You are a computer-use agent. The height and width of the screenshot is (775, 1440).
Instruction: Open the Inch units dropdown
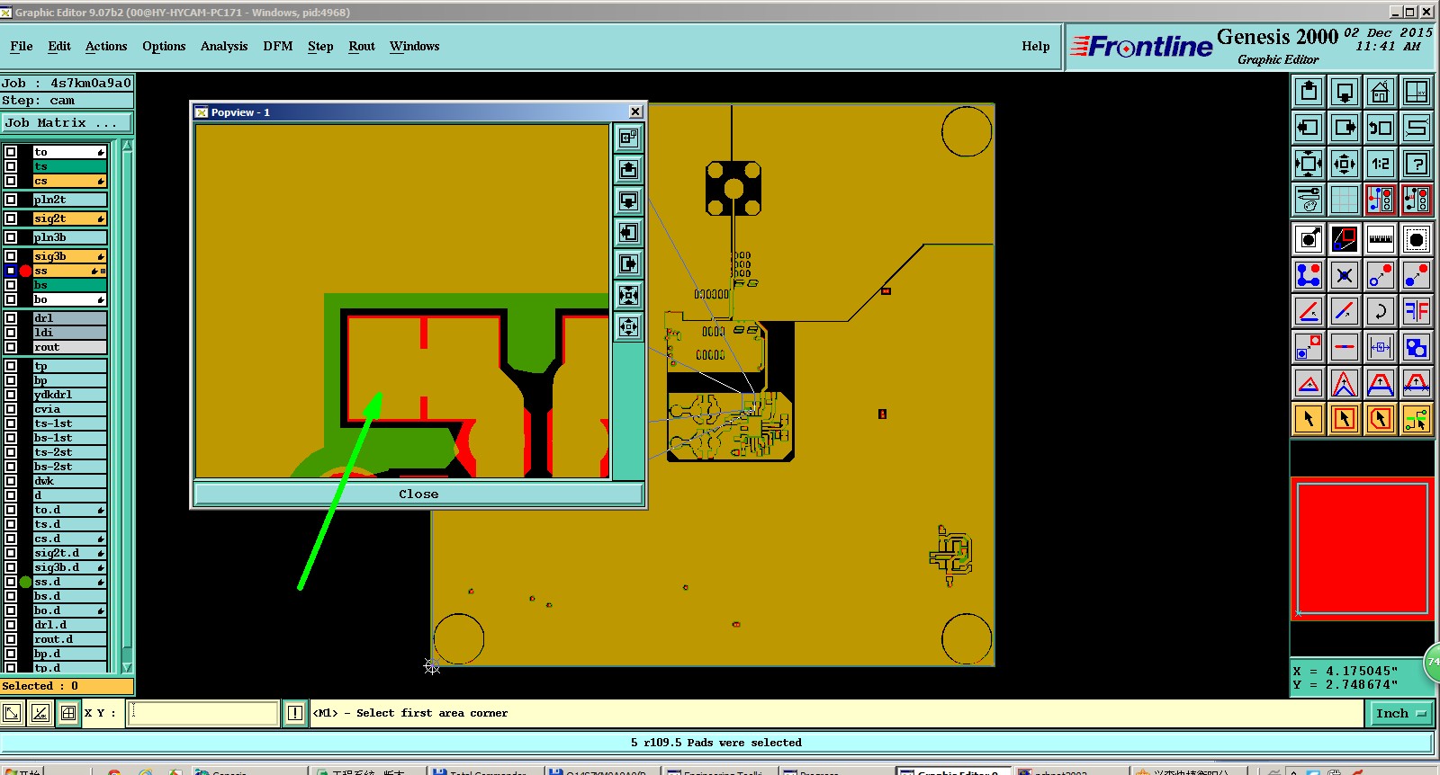click(1400, 713)
